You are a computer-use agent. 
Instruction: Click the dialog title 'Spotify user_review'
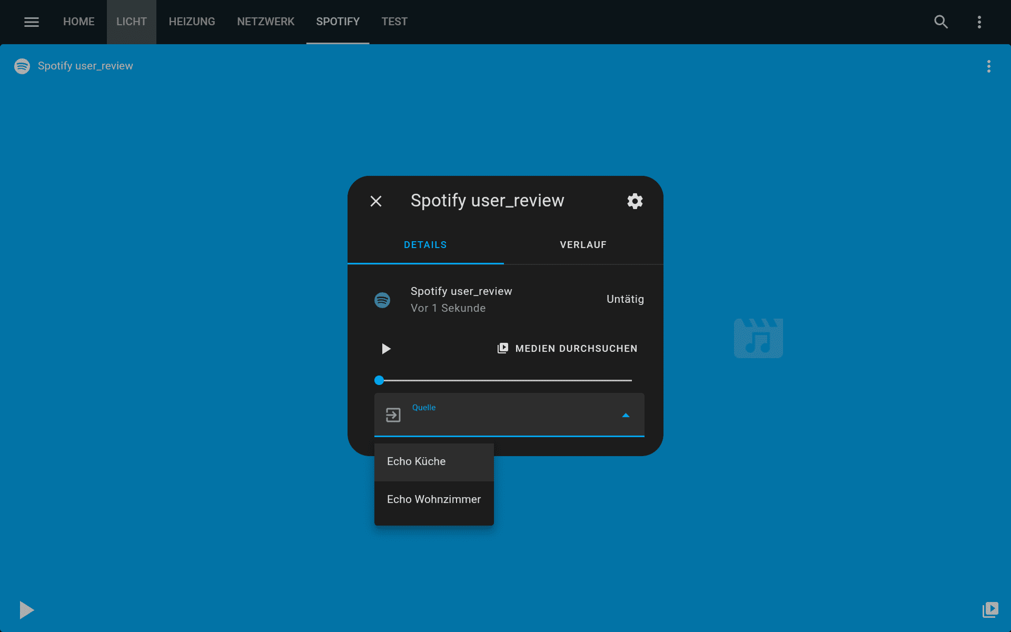[x=487, y=201]
